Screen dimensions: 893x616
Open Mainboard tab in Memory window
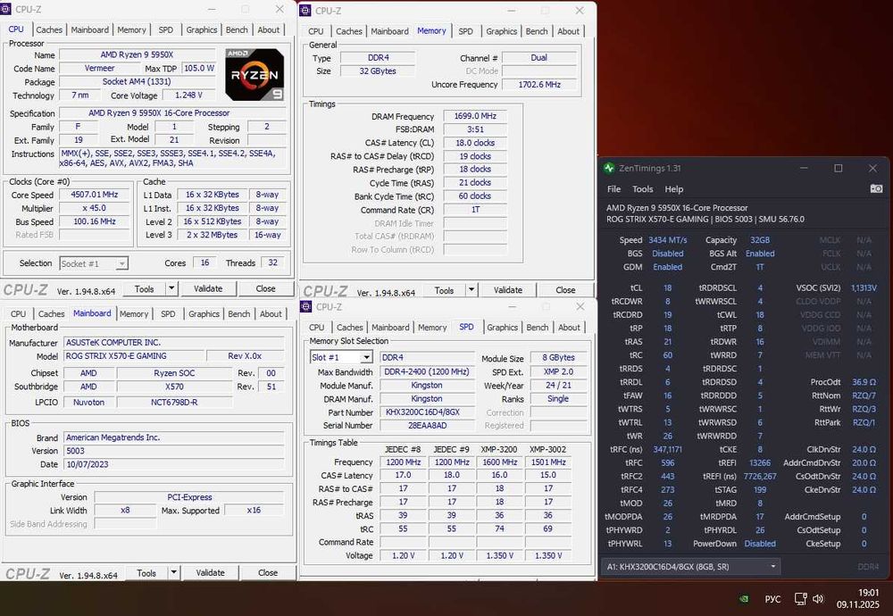[x=389, y=31]
